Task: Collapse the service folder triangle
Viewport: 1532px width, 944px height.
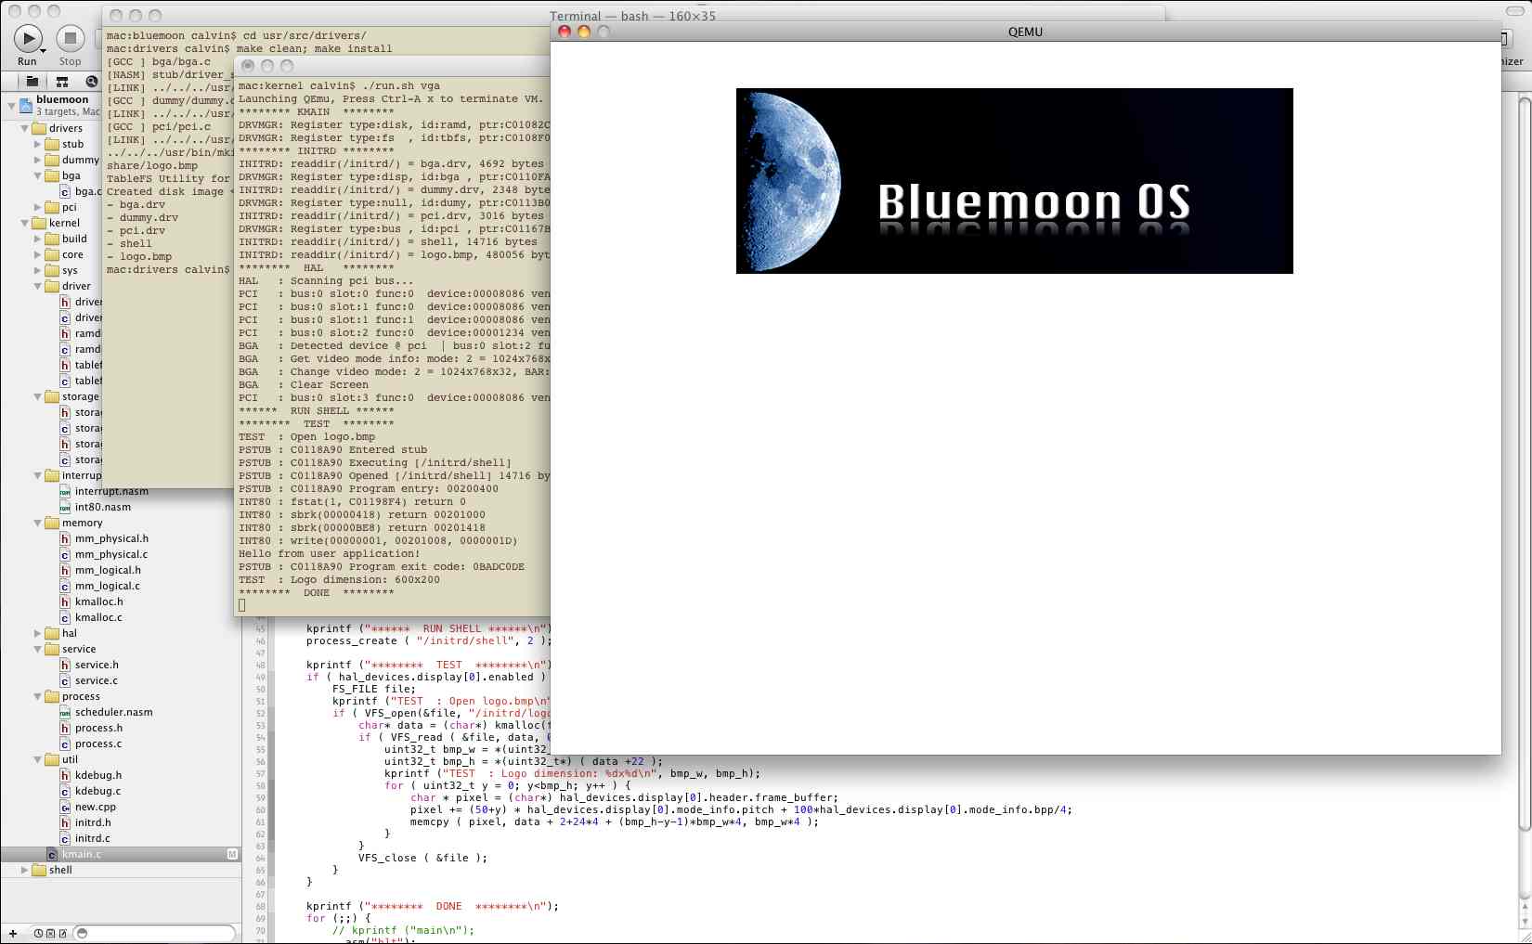Action: (x=38, y=649)
